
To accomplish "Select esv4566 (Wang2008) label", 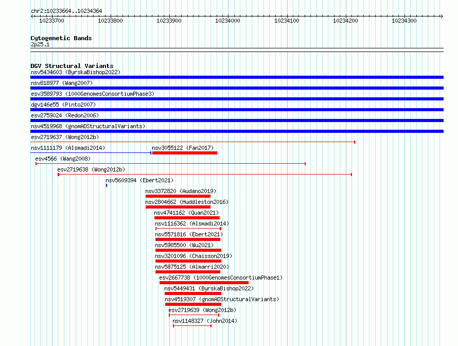I will coord(63,159).
